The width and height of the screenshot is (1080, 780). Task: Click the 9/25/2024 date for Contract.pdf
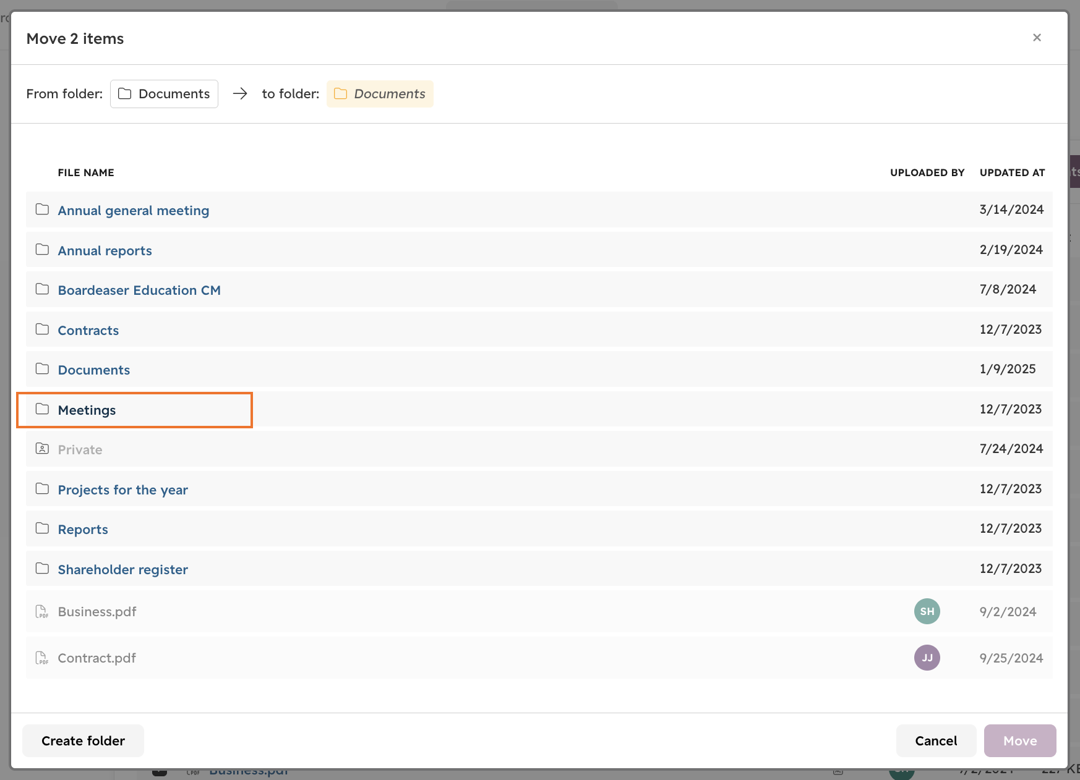[1011, 658]
